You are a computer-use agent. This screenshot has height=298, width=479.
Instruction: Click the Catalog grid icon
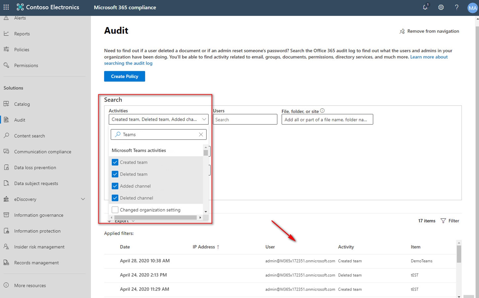pyautogui.click(x=6, y=104)
